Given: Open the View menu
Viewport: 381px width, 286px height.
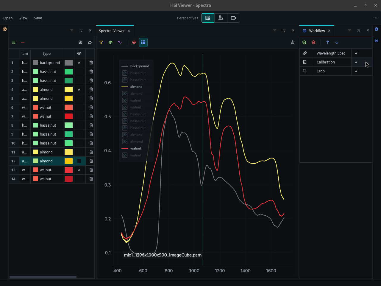Looking at the screenshot, I should point(23,18).
